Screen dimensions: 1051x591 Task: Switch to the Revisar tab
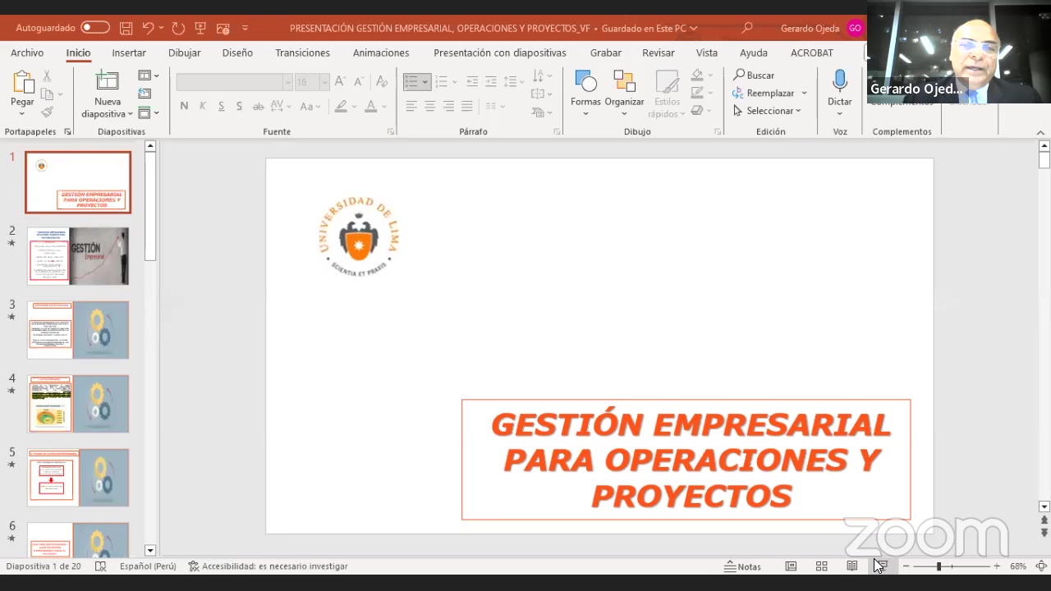pos(659,53)
